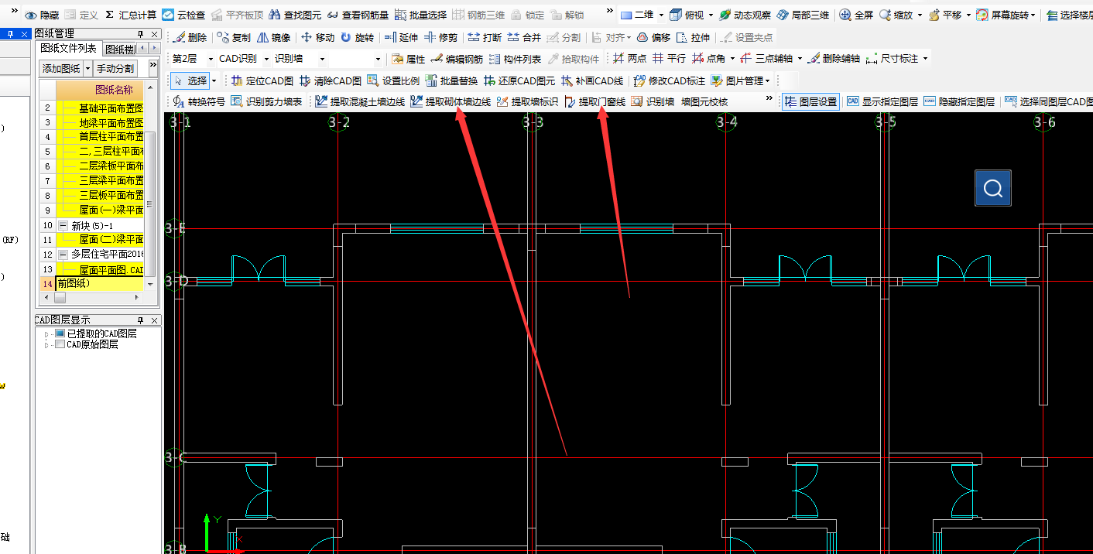Click 提取混凝土墙边线 tool
Viewport: 1093px width, 554px height.
point(360,101)
